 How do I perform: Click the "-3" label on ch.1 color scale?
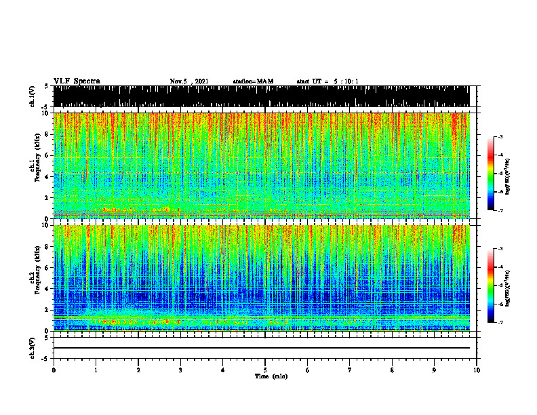pyautogui.click(x=500, y=136)
